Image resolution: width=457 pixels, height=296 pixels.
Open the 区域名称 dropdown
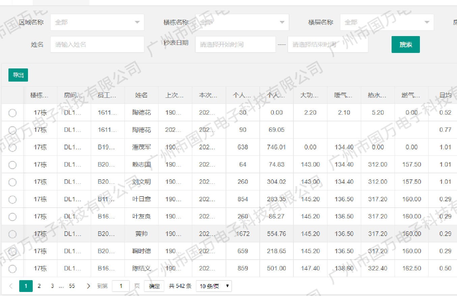[x=97, y=22]
